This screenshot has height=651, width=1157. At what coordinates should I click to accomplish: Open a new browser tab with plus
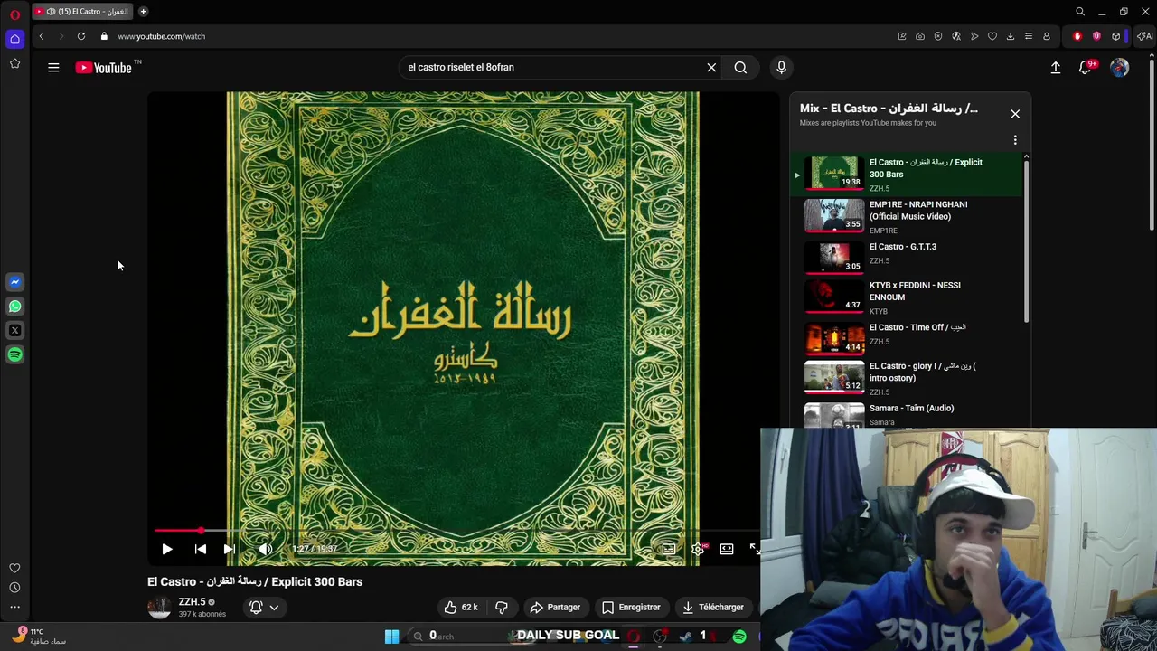coord(143,12)
